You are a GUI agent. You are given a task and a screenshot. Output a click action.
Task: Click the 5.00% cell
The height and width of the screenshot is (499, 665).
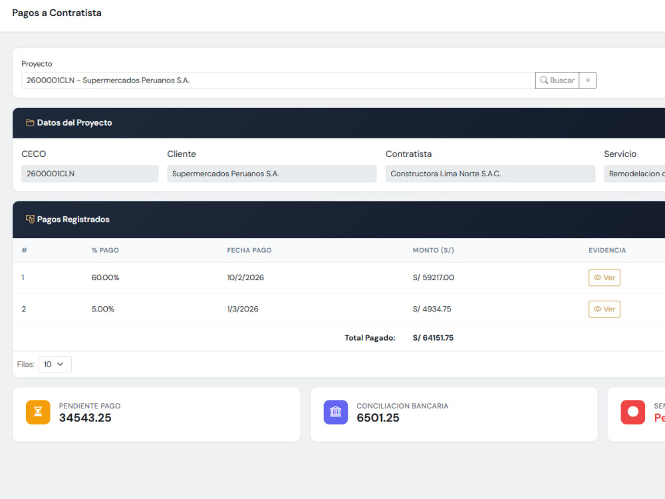pyautogui.click(x=103, y=309)
